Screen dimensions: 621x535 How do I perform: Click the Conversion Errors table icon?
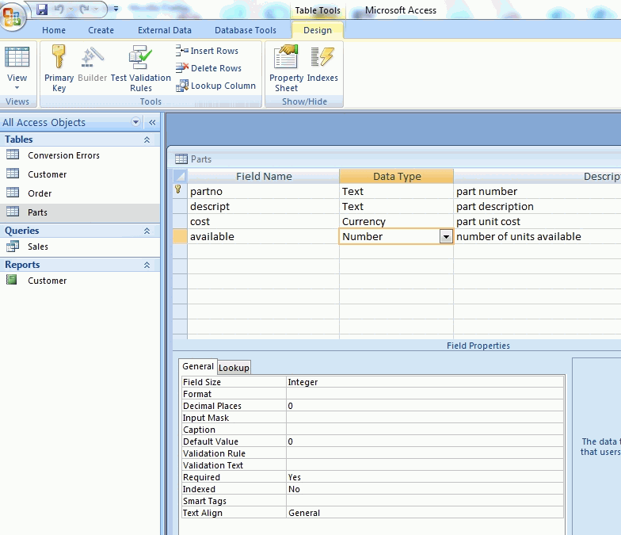(x=13, y=154)
